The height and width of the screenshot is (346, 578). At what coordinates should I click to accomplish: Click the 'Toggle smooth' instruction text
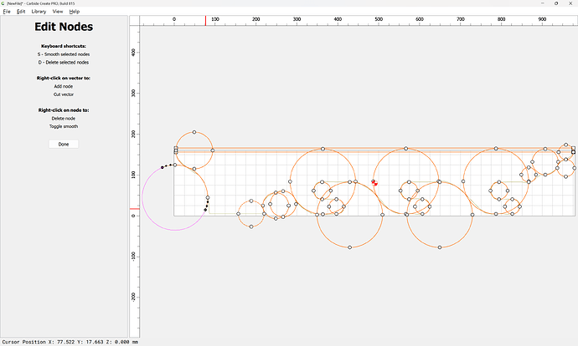64,126
